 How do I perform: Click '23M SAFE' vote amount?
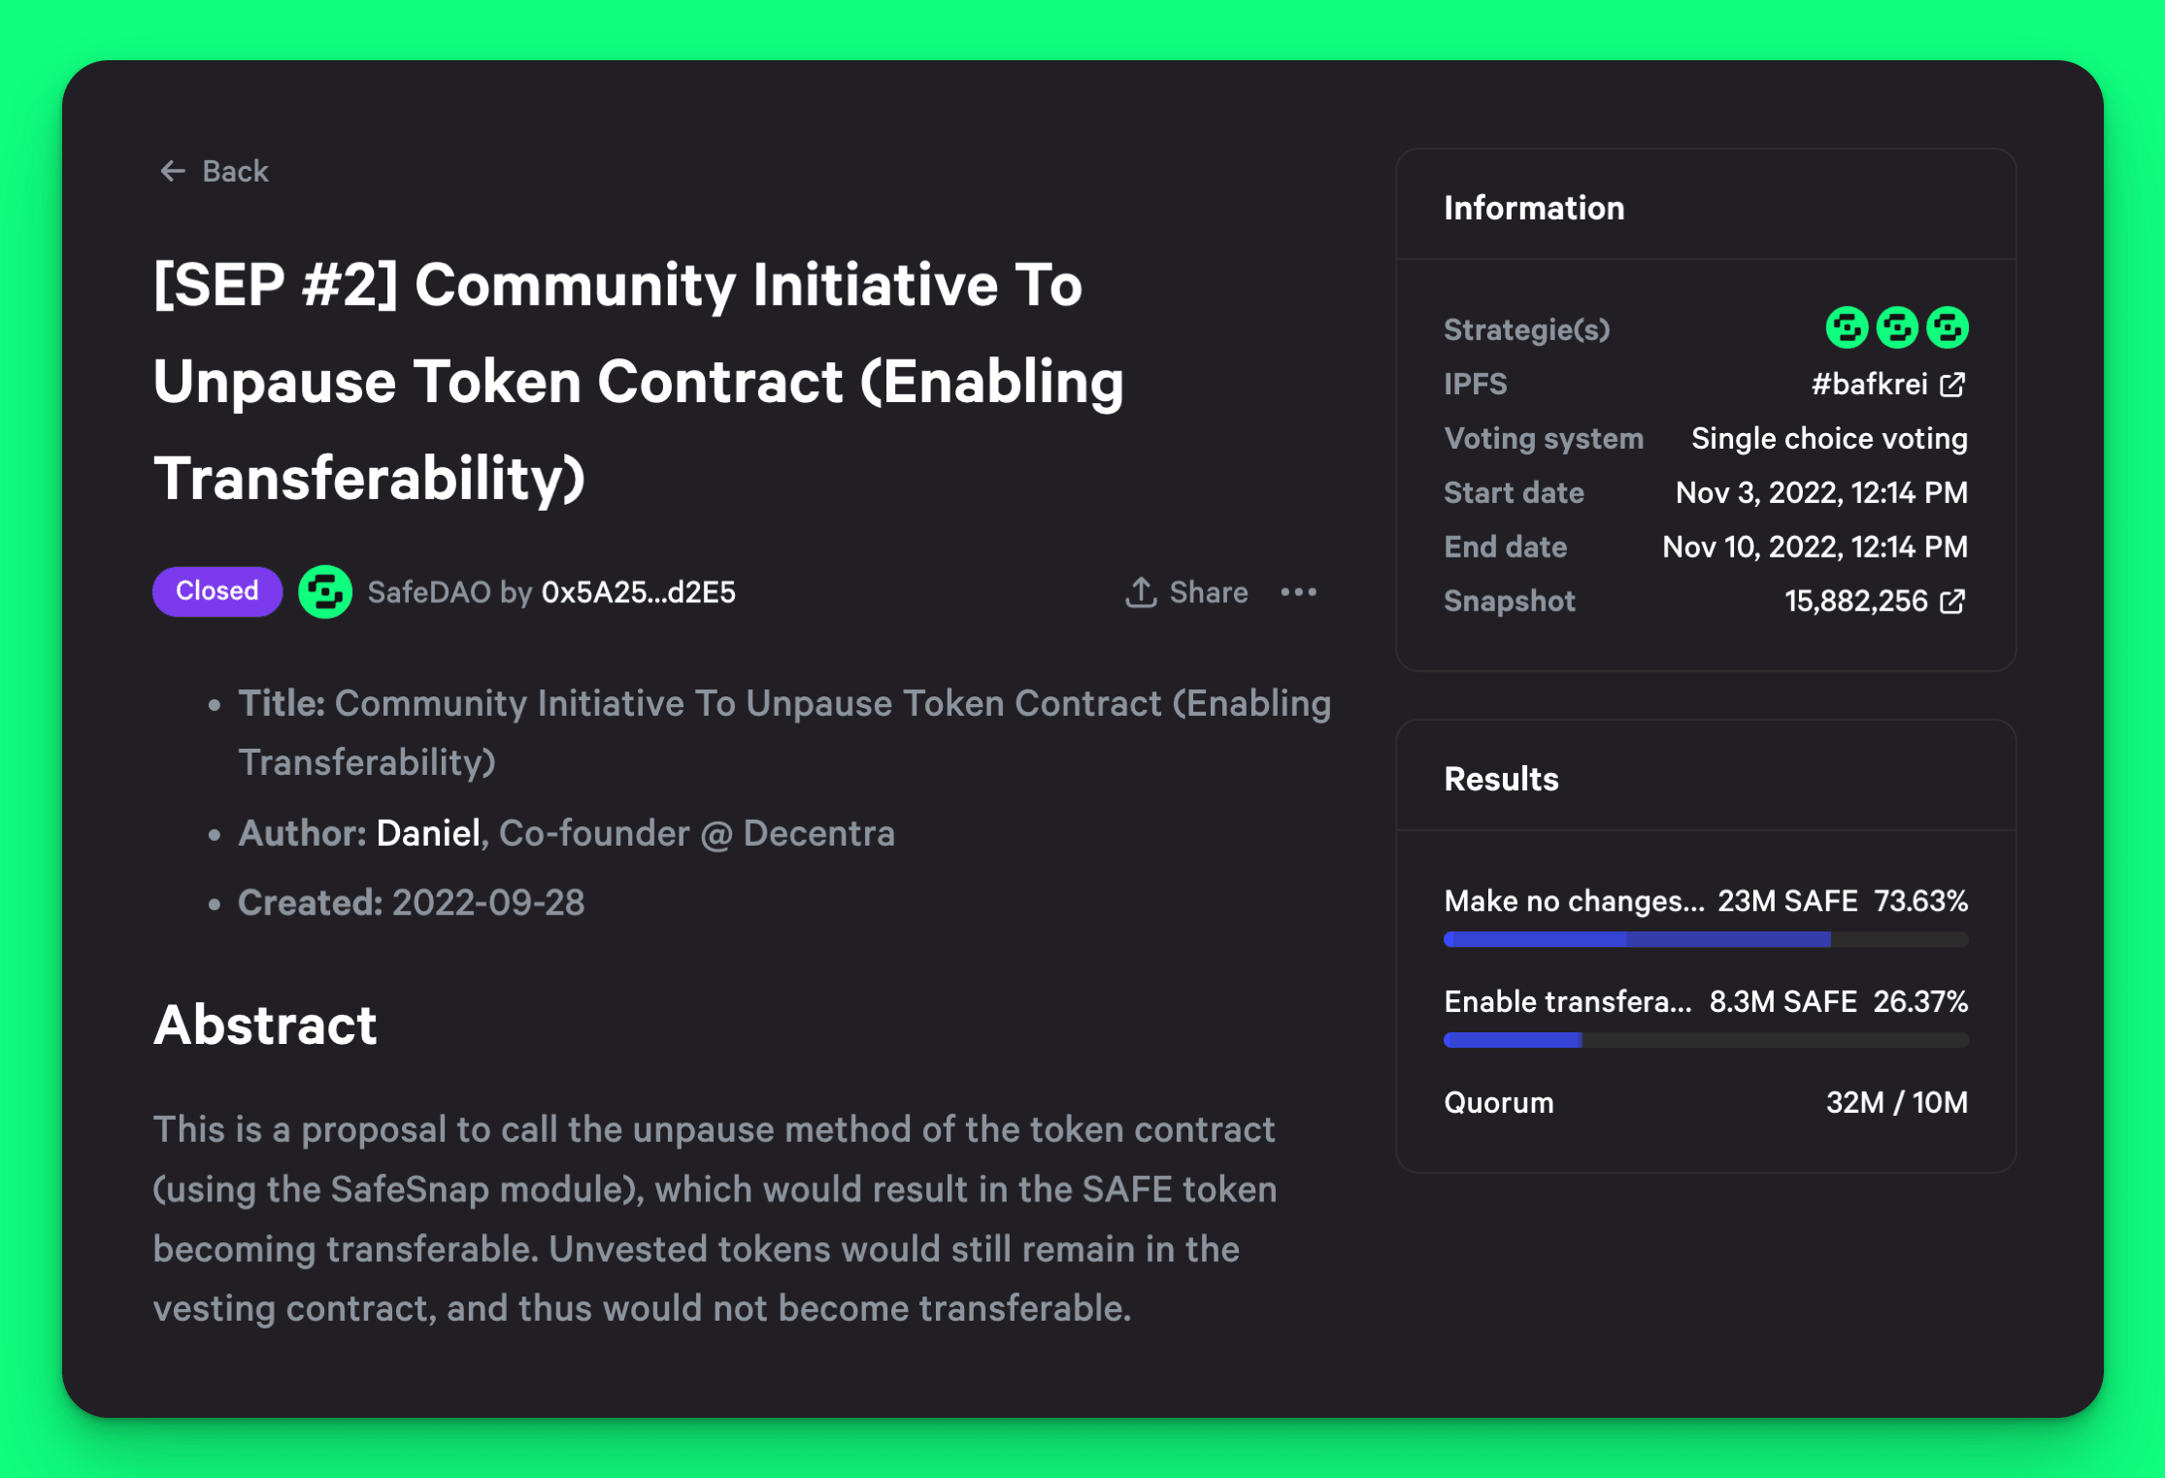point(1787,900)
